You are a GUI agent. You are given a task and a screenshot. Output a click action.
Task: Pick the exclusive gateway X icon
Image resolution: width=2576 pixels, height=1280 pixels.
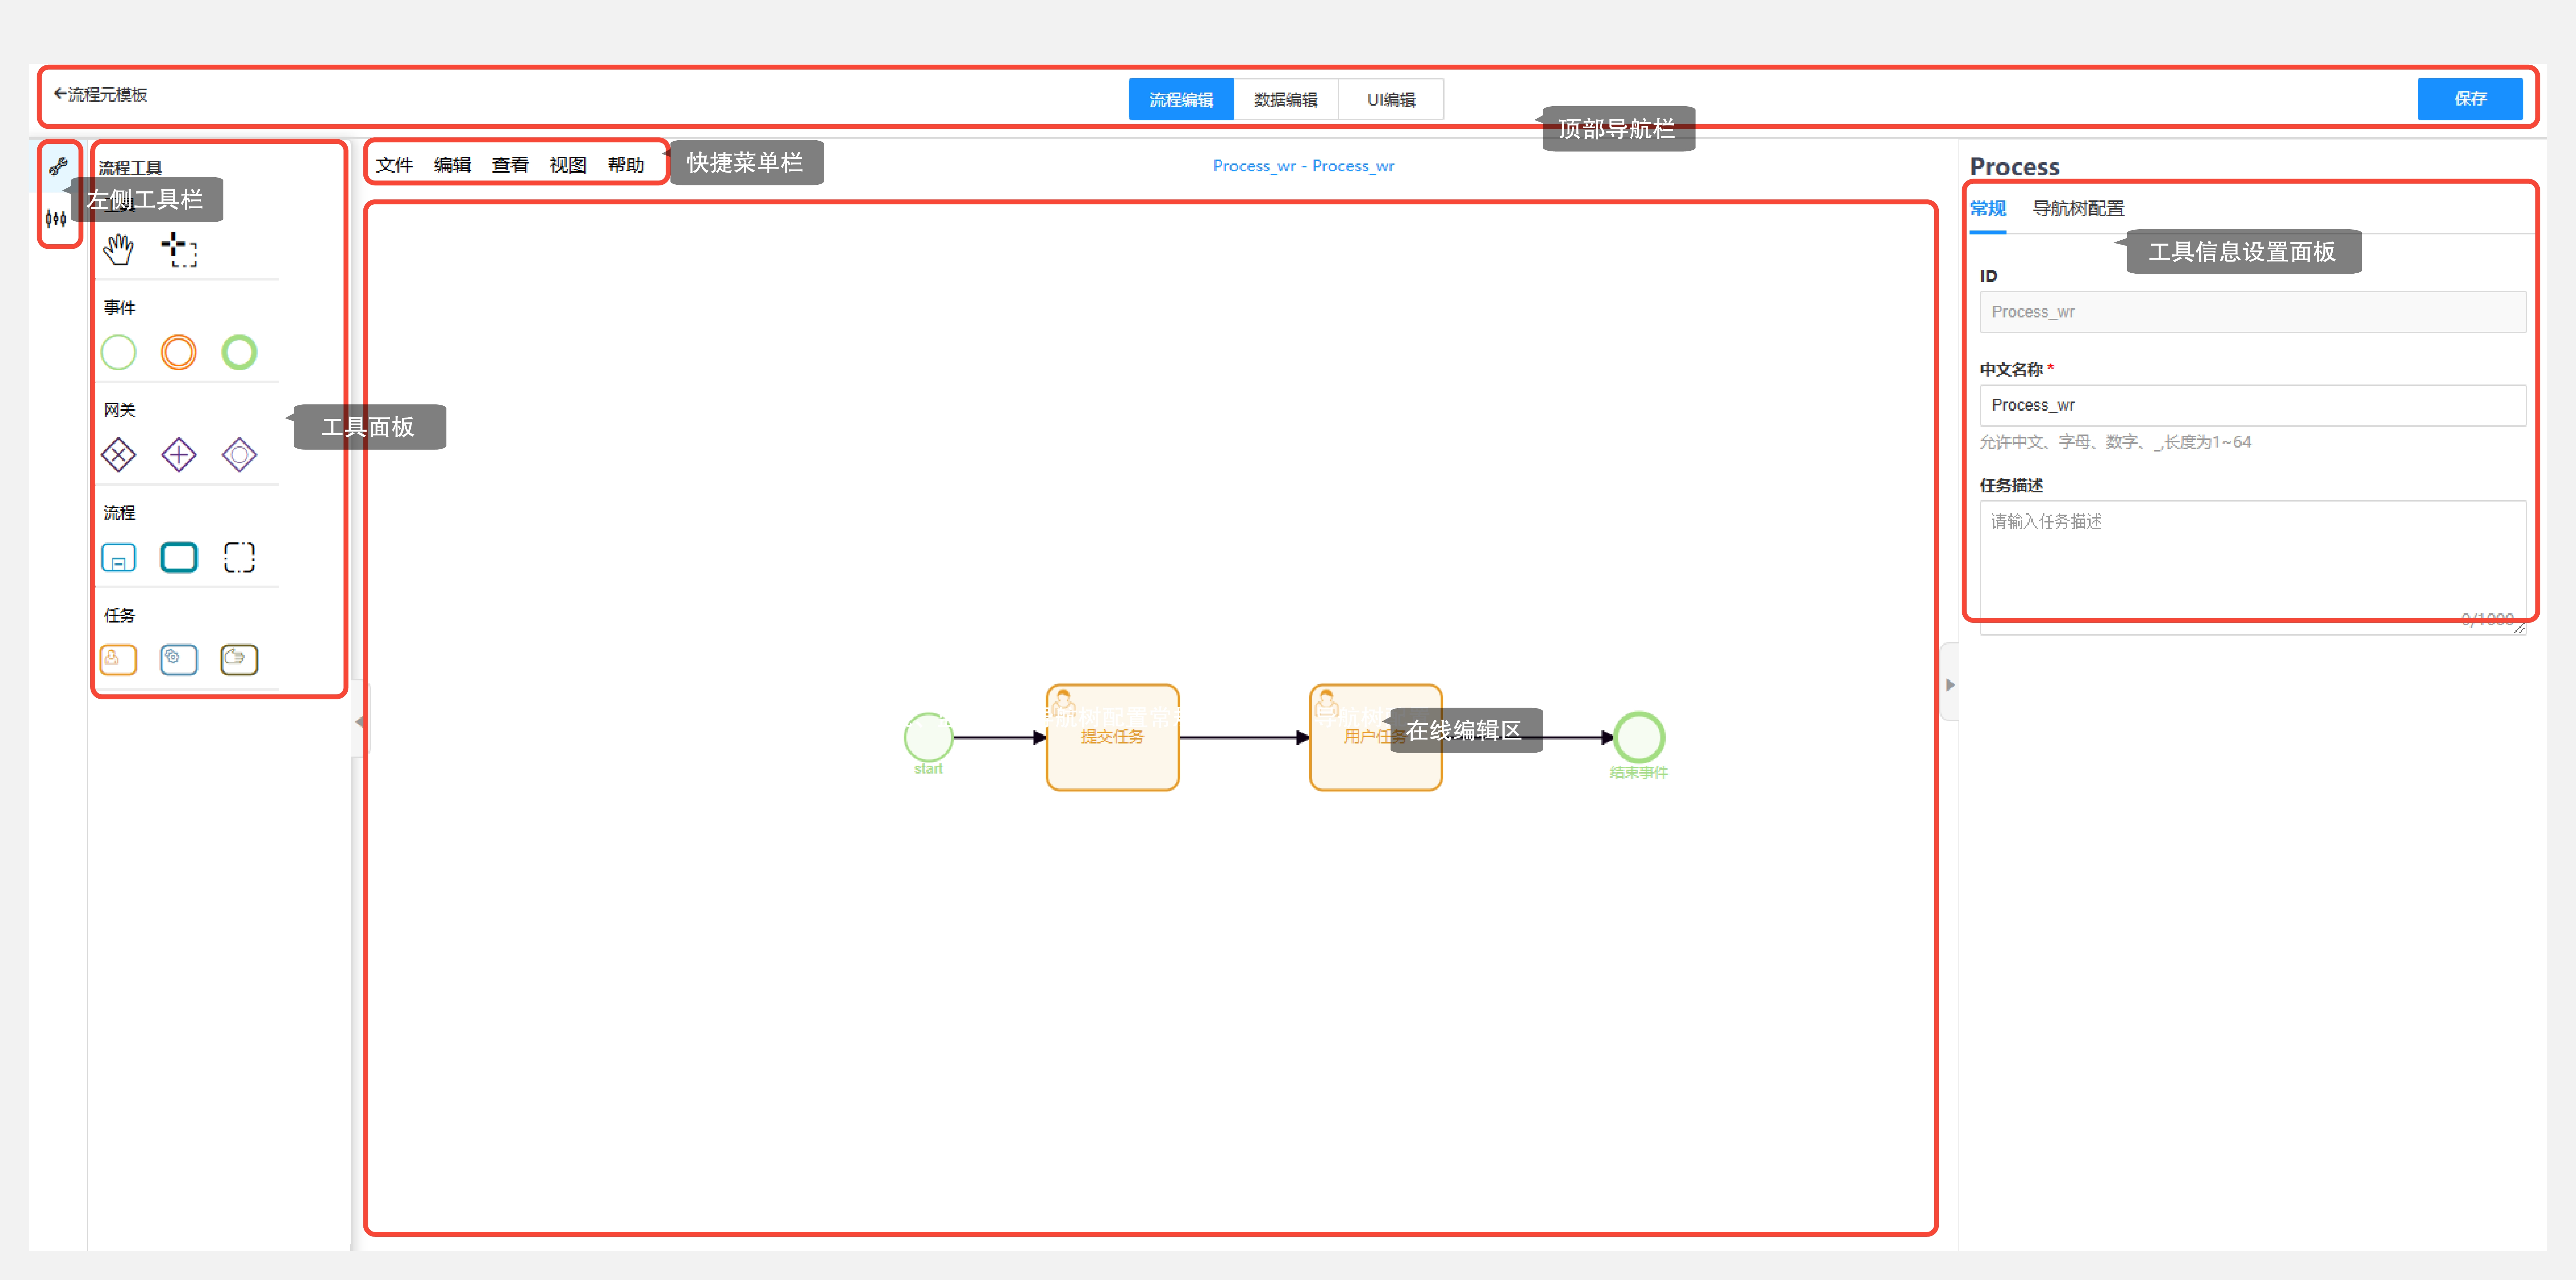[x=118, y=455]
